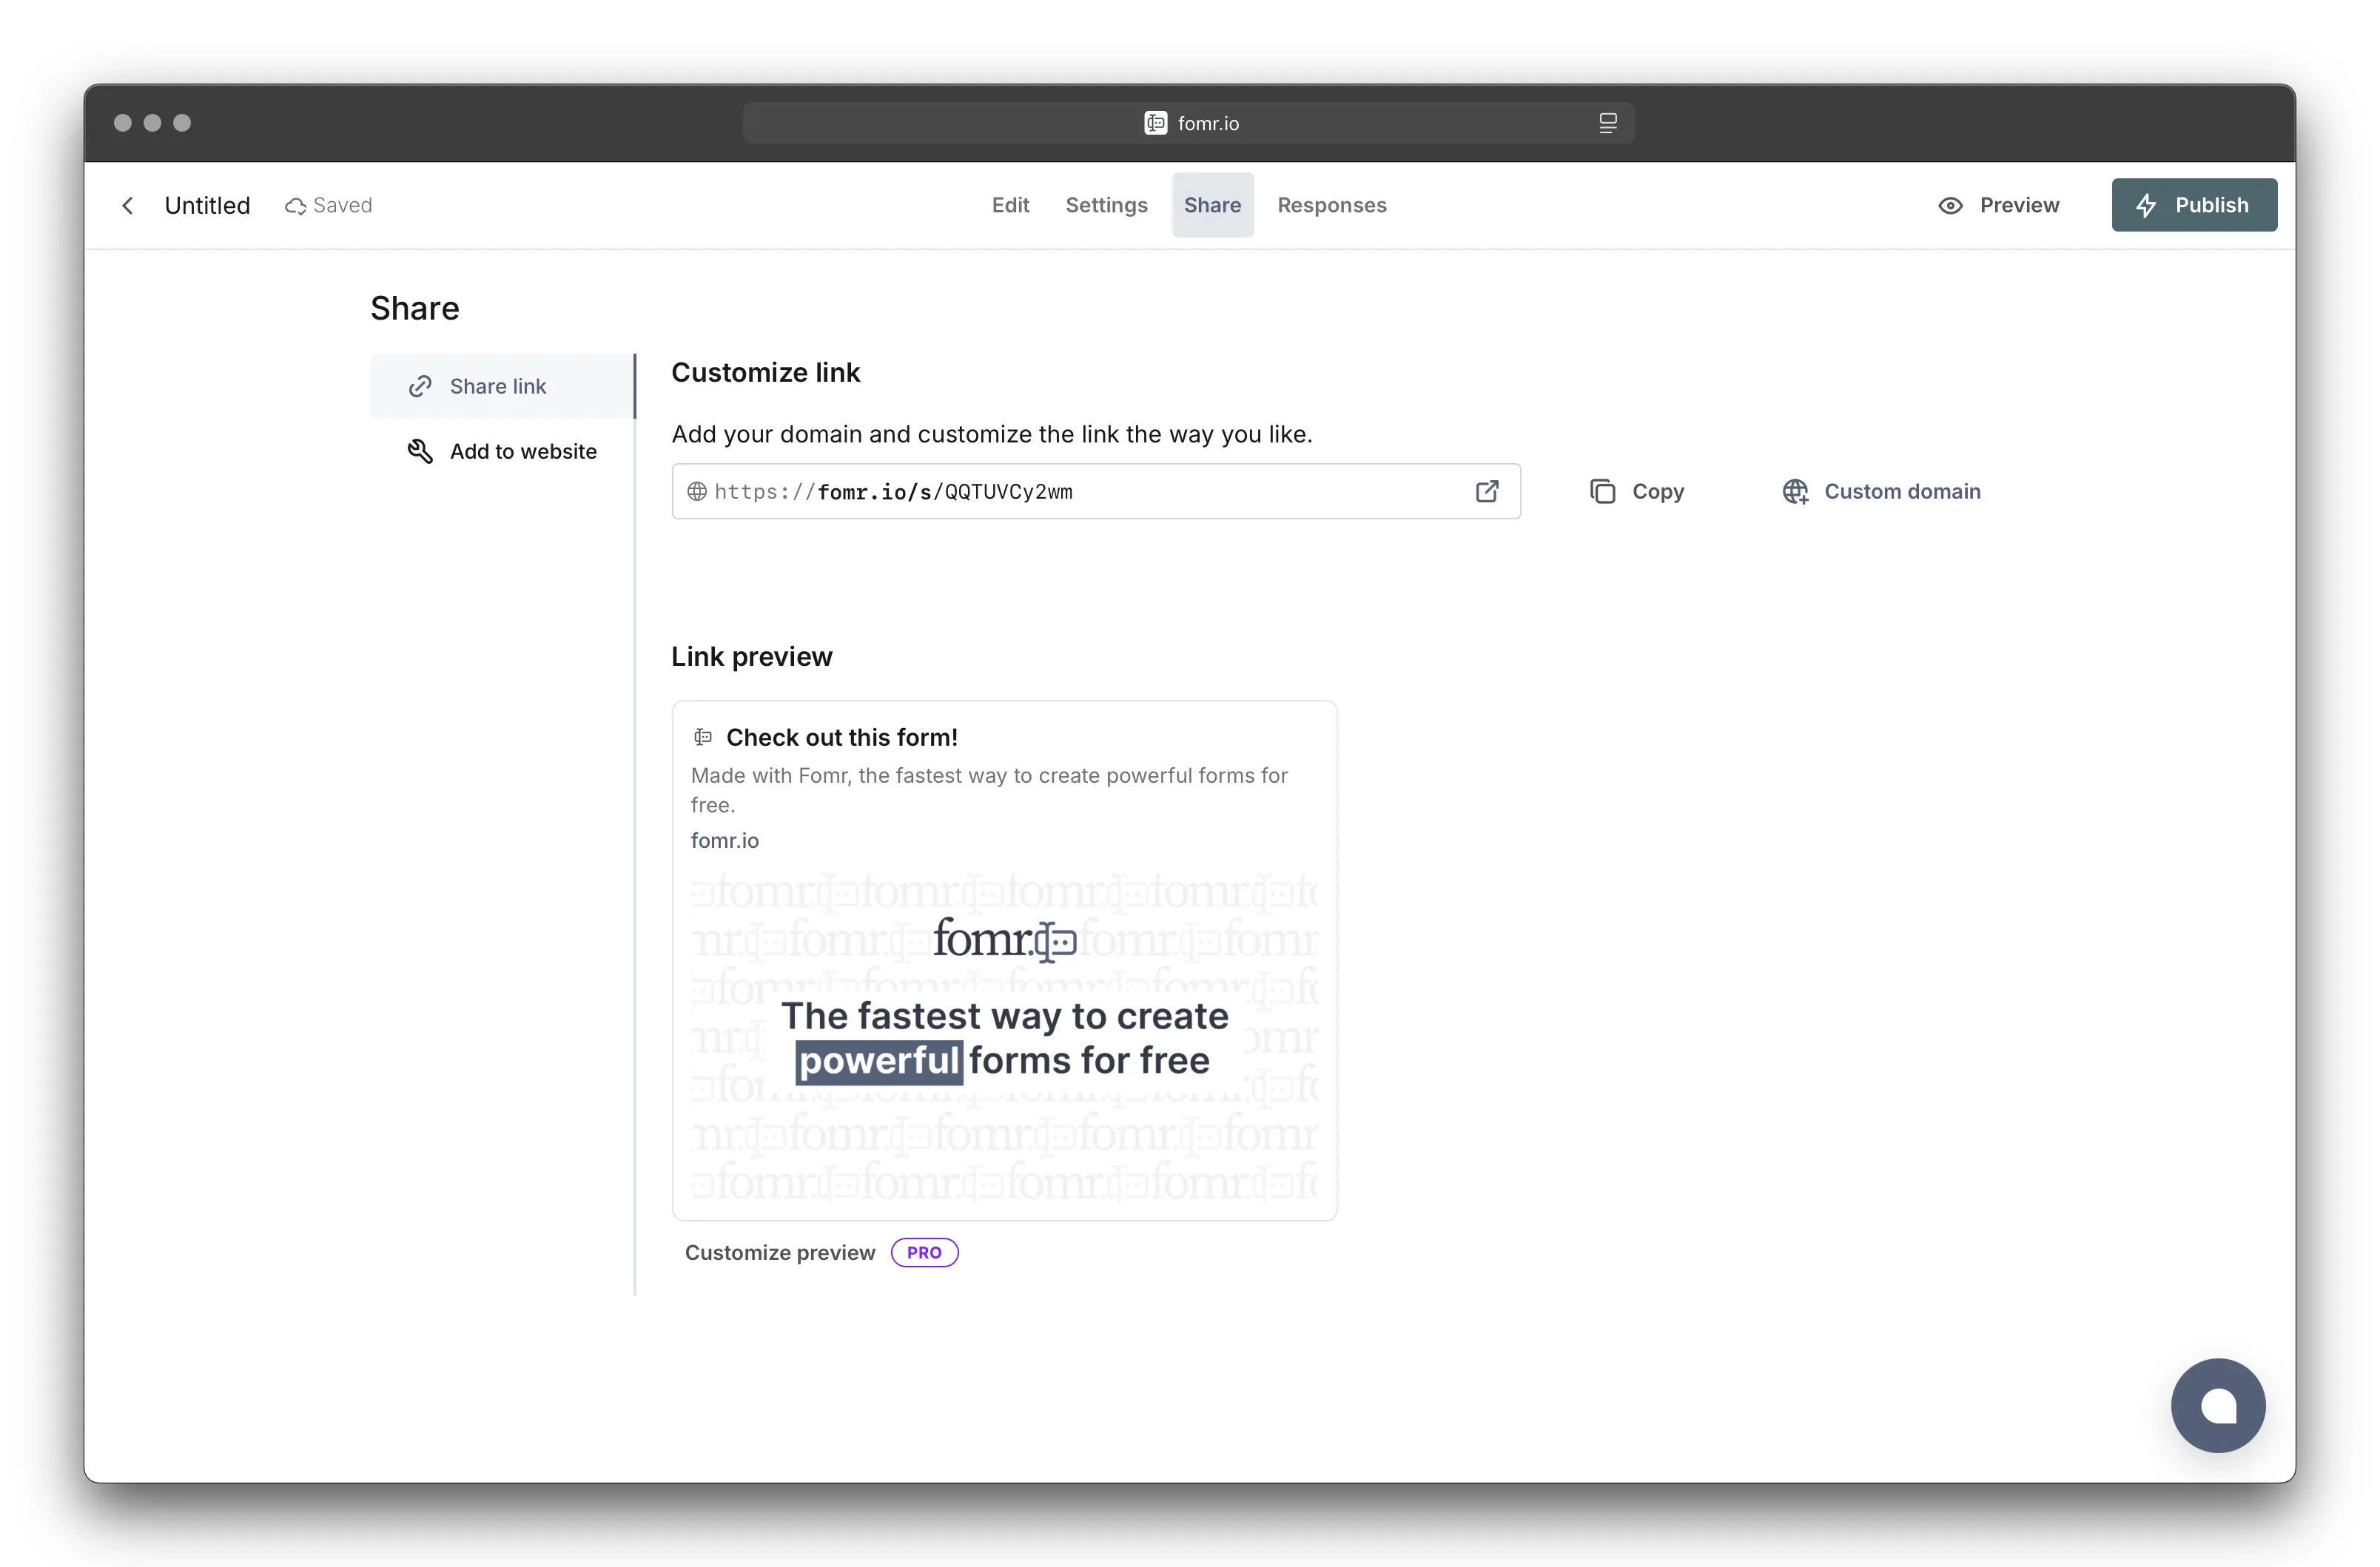Select the Share tab
Image resolution: width=2380 pixels, height=1567 pixels.
tap(1212, 205)
